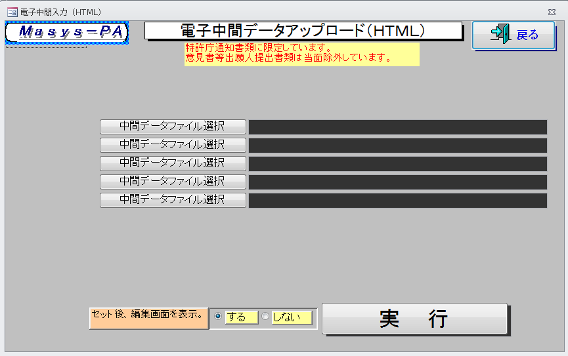This screenshot has width=568, height=356.
Task: Click the second 中間データファイル選択 button
Action: (x=173, y=145)
